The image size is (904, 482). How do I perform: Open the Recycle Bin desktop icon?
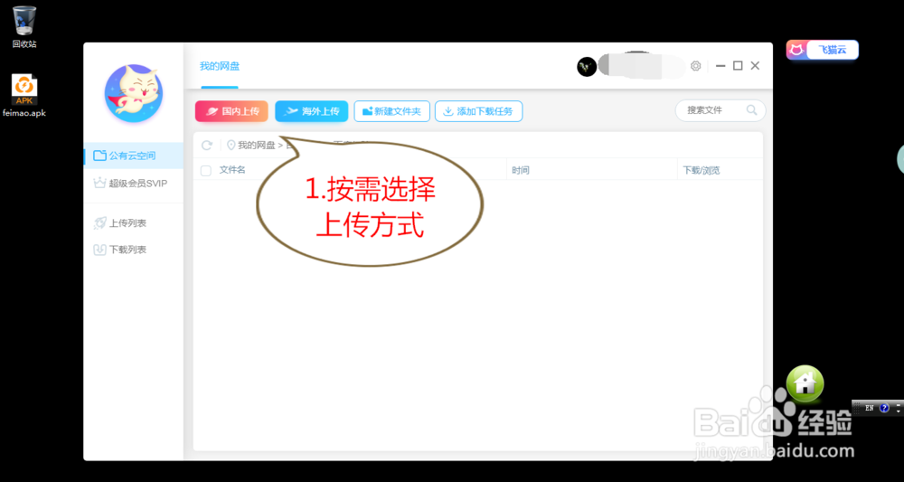point(24,26)
